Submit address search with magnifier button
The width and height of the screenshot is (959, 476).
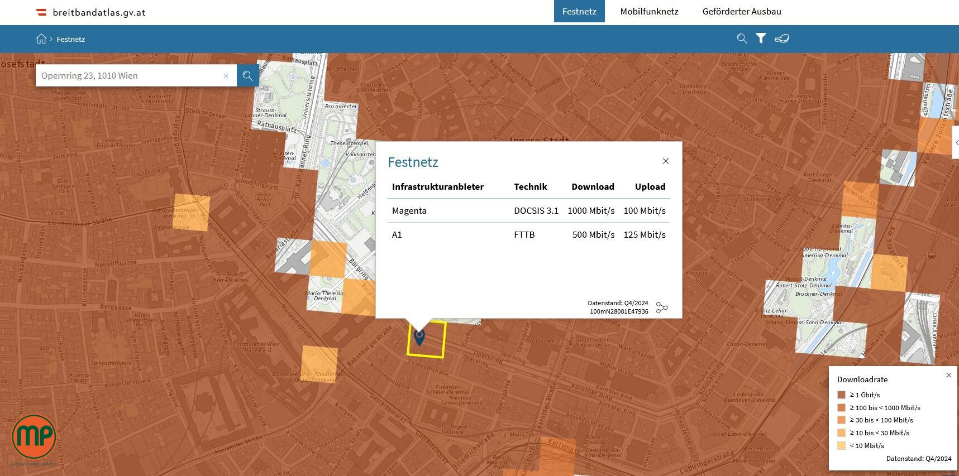tap(247, 76)
